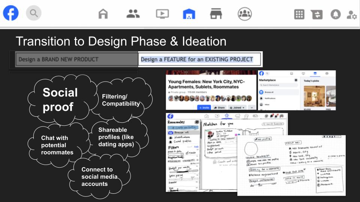Open the search magnifier icon
360x202 pixels.
33,13
